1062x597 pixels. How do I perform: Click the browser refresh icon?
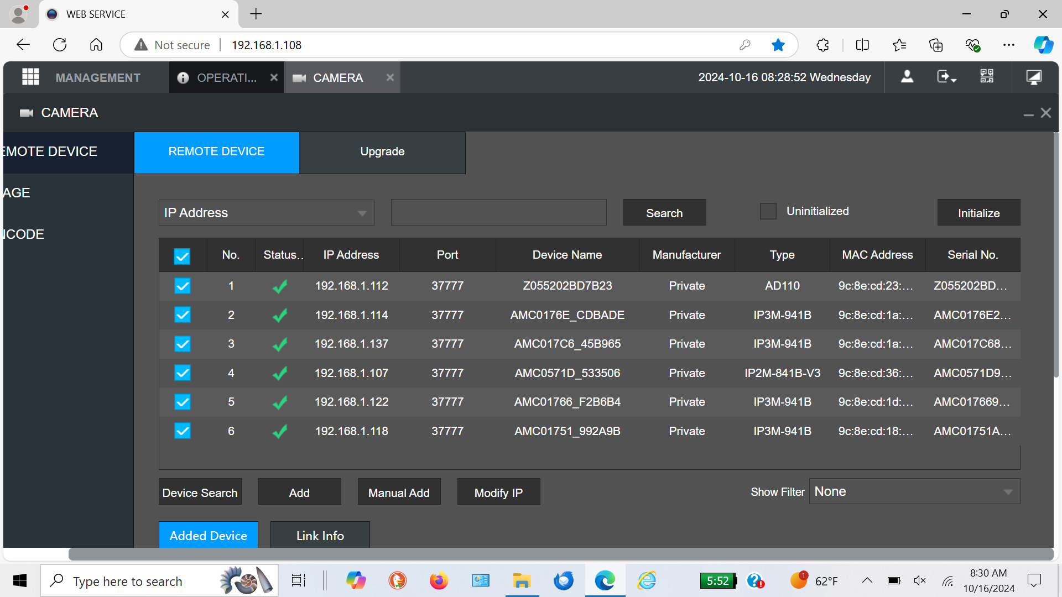[60, 45]
